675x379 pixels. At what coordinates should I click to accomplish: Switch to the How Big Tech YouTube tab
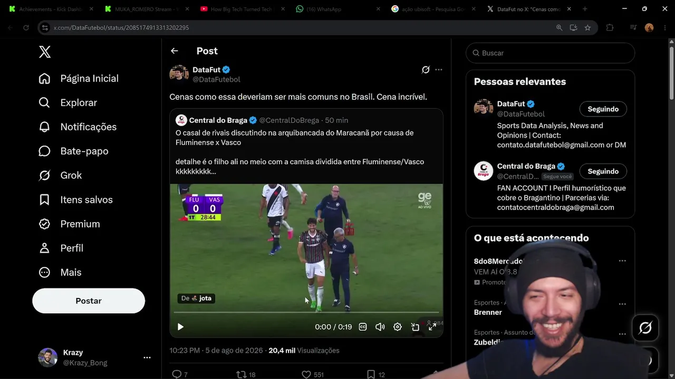tap(243, 9)
